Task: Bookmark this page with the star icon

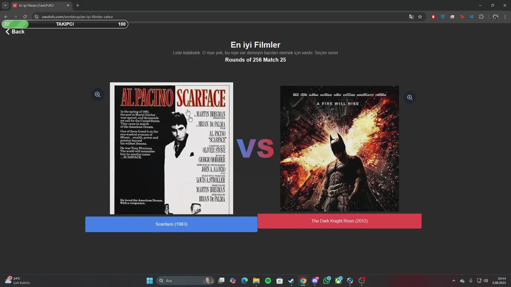Action: point(420,17)
